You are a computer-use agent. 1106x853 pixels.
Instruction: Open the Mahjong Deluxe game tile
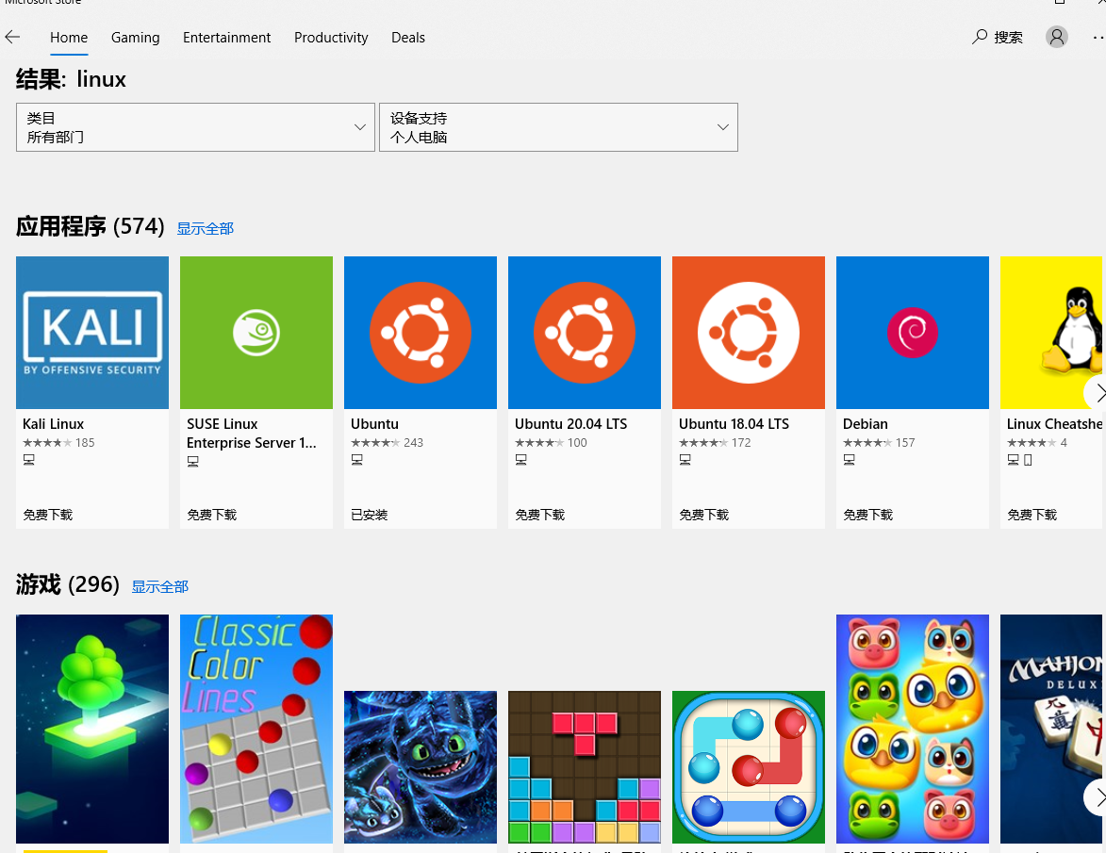[x=1051, y=729]
